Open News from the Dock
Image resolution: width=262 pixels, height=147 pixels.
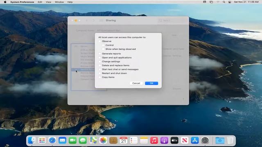tap(185, 140)
